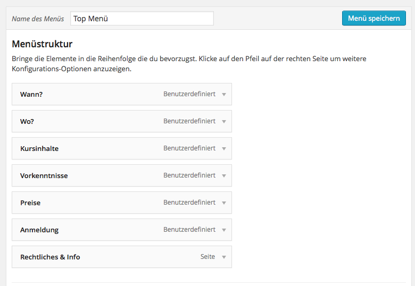415x286 pixels.
Task: Click the Rechtliches & Info item title
Action: (x=50, y=257)
